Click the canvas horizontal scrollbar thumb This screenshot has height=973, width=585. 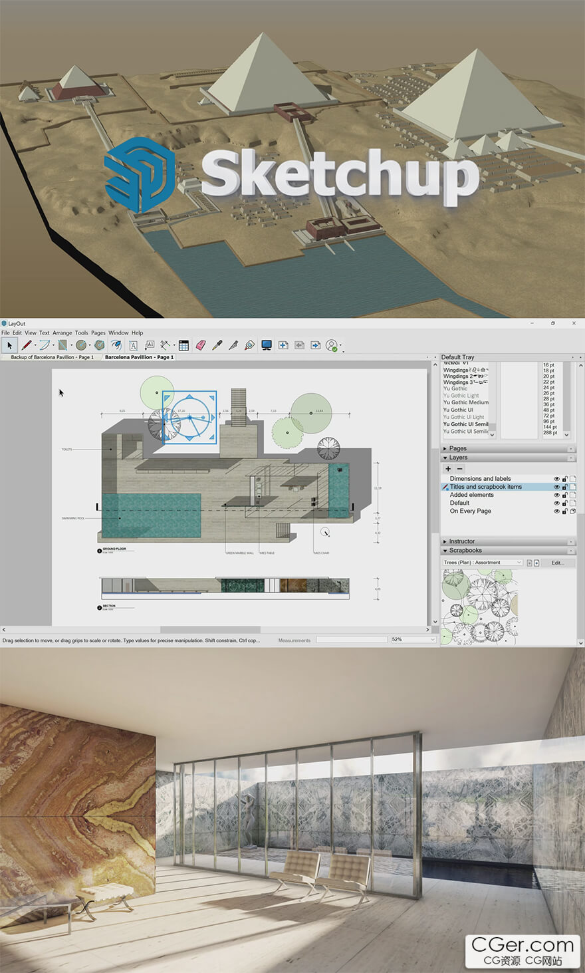coord(210,629)
